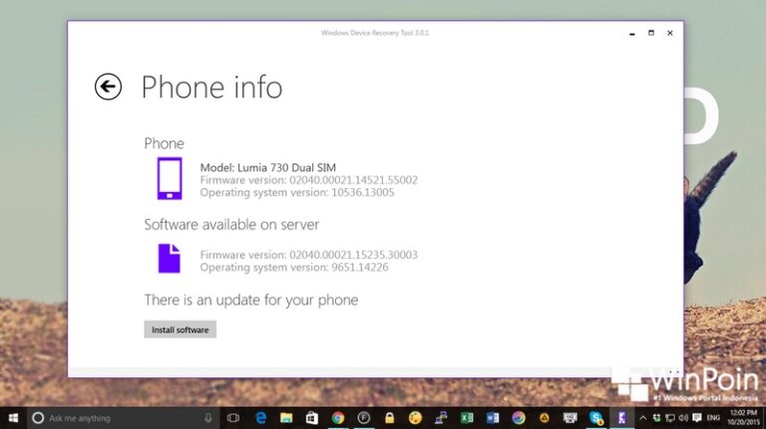Open Excel from the taskbar
766x429 pixels.
pos(467,418)
